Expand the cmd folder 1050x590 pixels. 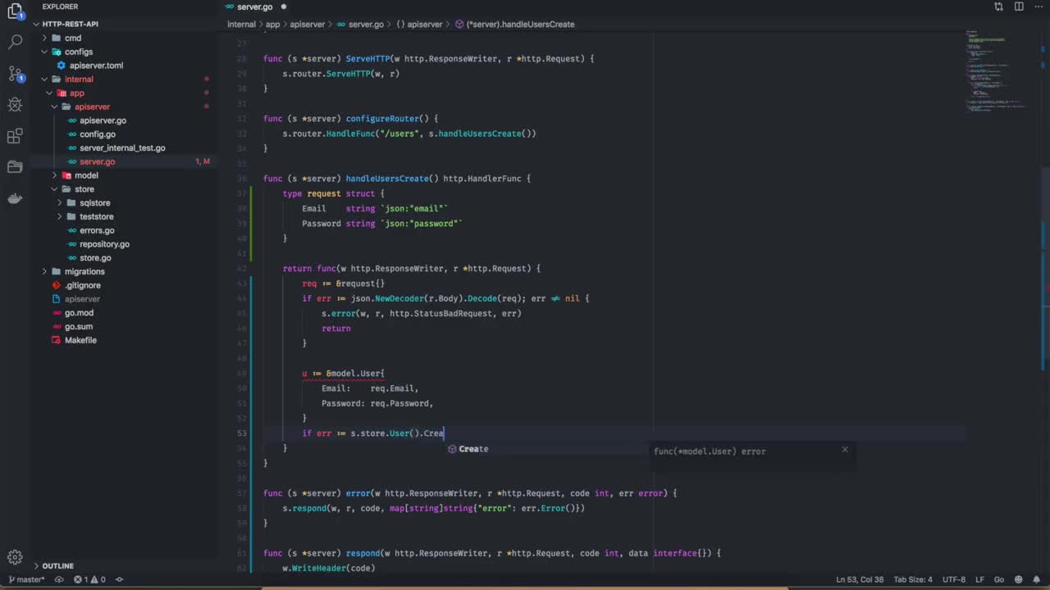click(x=45, y=38)
